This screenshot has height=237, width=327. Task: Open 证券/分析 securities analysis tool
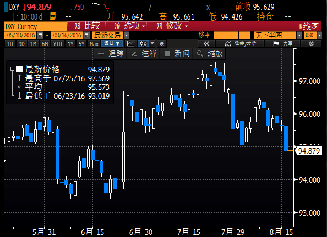[x=240, y=44]
